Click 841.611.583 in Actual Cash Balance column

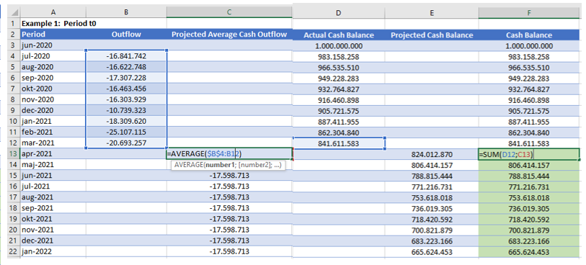[x=338, y=144]
